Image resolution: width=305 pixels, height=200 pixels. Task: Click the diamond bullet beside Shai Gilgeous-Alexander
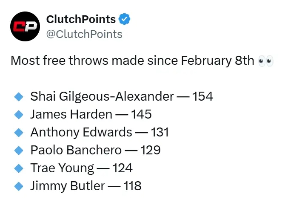tap(18, 96)
